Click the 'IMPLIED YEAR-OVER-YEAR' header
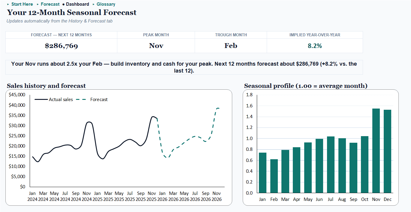Viewport: 411px width, 212px height. pyautogui.click(x=315, y=35)
